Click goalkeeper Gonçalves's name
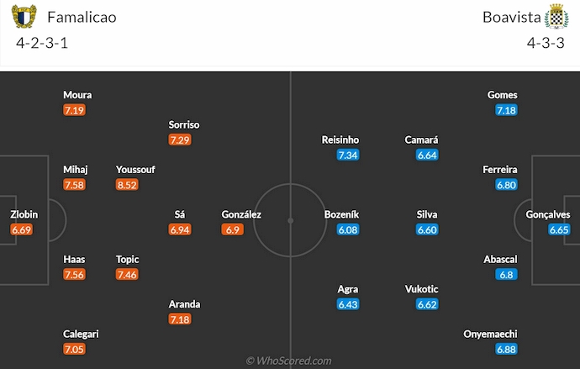 (x=547, y=214)
